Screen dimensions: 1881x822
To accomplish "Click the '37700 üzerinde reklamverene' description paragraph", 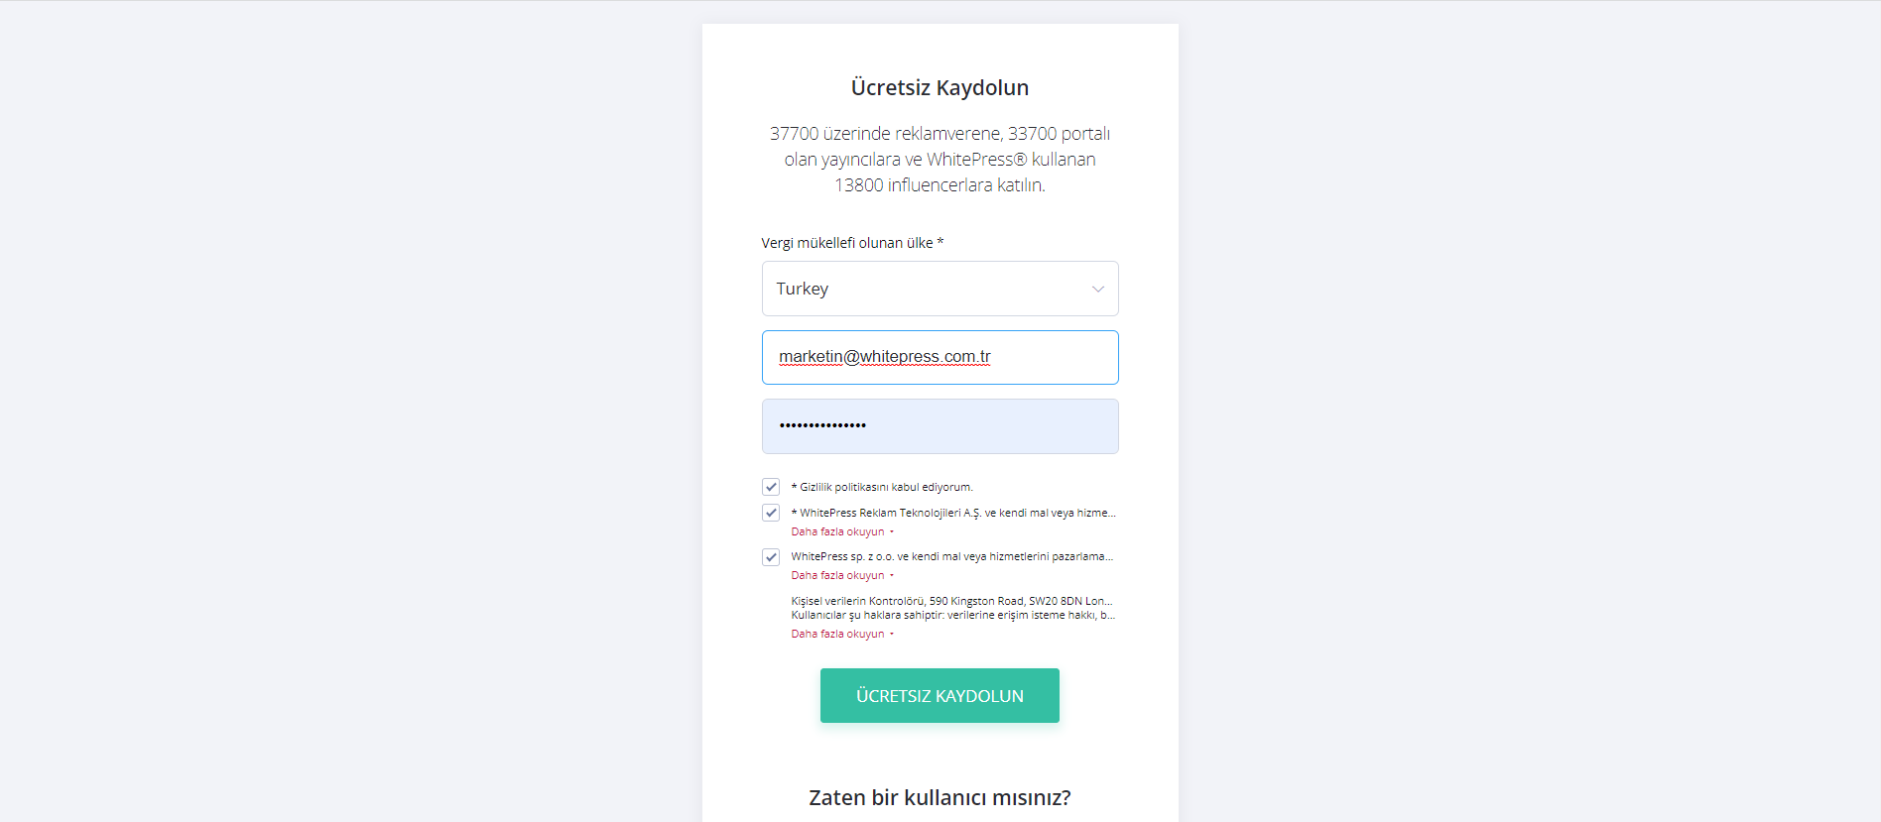I will coord(940,160).
